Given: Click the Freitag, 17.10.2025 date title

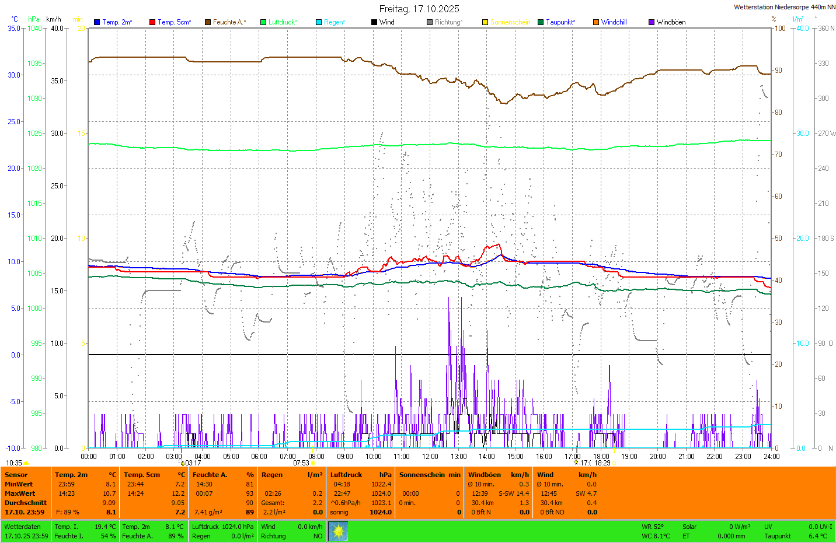Looking at the screenshot, I should point(419,9).
